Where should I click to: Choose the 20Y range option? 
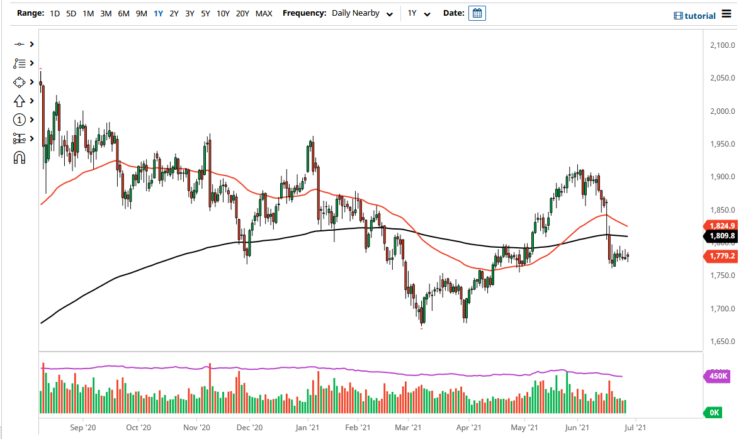coord(242,14)
